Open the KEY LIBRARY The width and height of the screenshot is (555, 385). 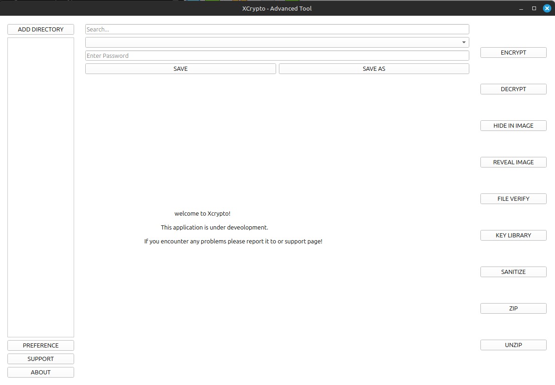point(513,236)
